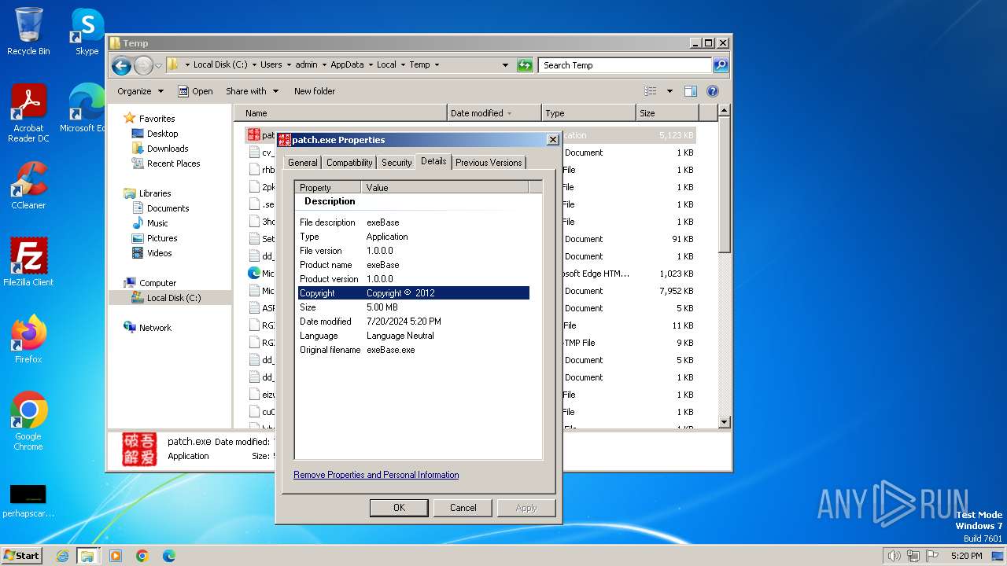Open the Firefox desktop shortcut

point(28,340)
